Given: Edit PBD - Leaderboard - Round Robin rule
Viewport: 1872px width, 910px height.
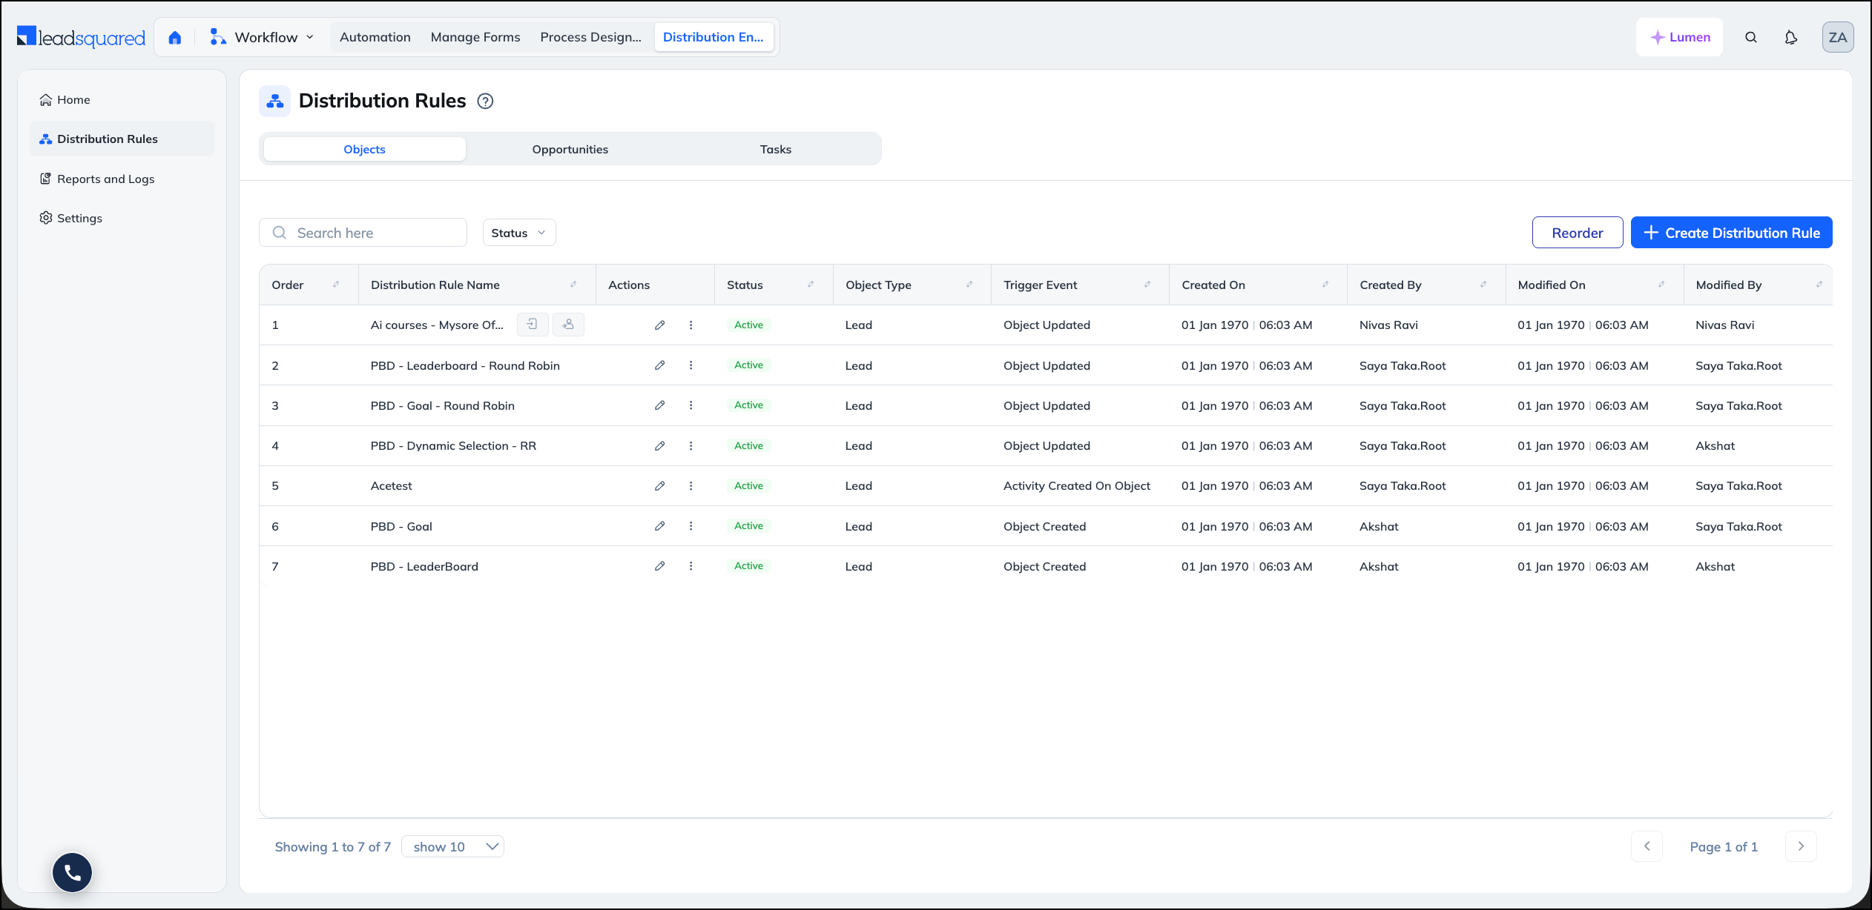Looking at the screenshot, I should (659, 365).
